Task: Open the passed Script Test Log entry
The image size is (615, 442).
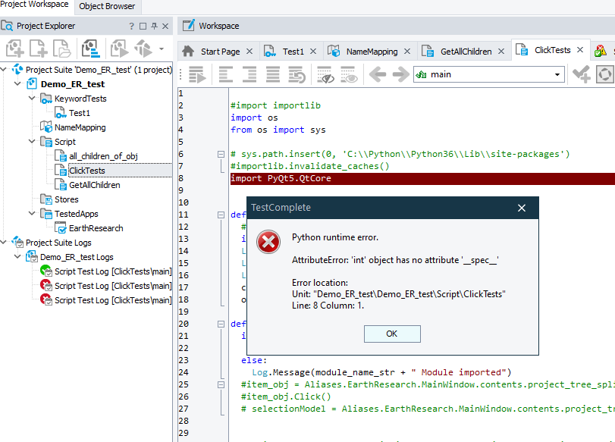Action: (112, 271)
